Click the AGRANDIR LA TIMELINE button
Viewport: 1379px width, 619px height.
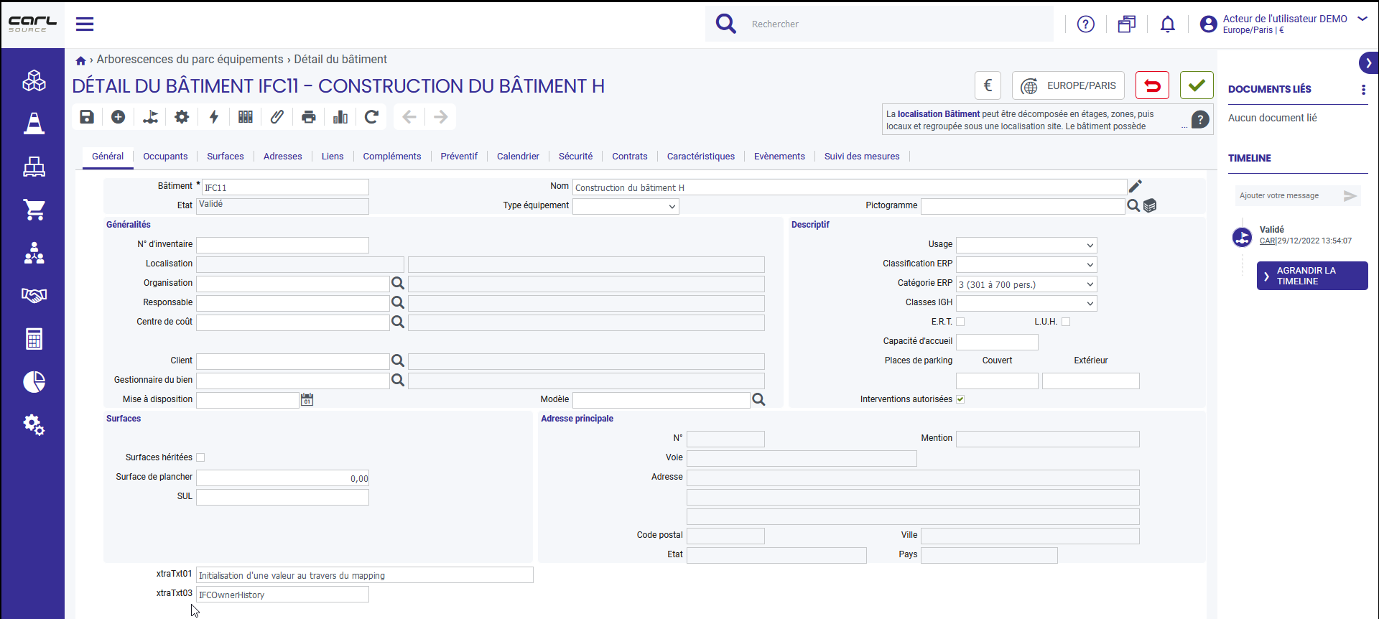[1312, 276]
